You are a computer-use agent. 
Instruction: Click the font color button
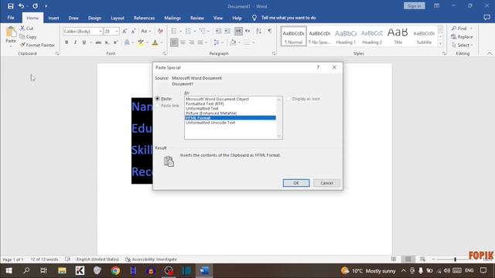[x=155, y=42]
